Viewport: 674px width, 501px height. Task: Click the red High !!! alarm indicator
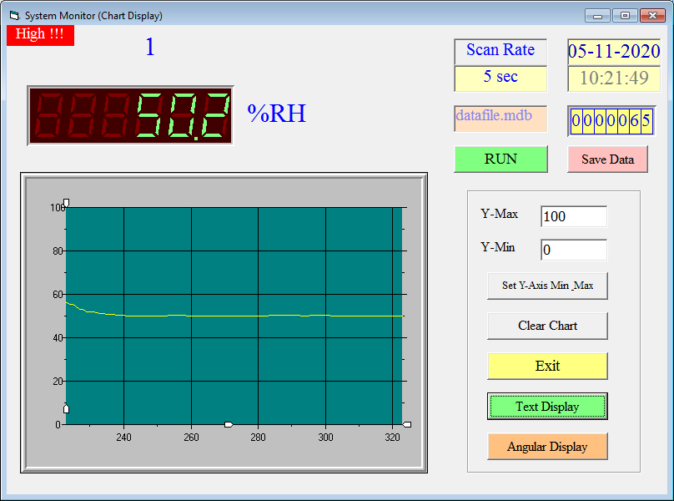40,34
